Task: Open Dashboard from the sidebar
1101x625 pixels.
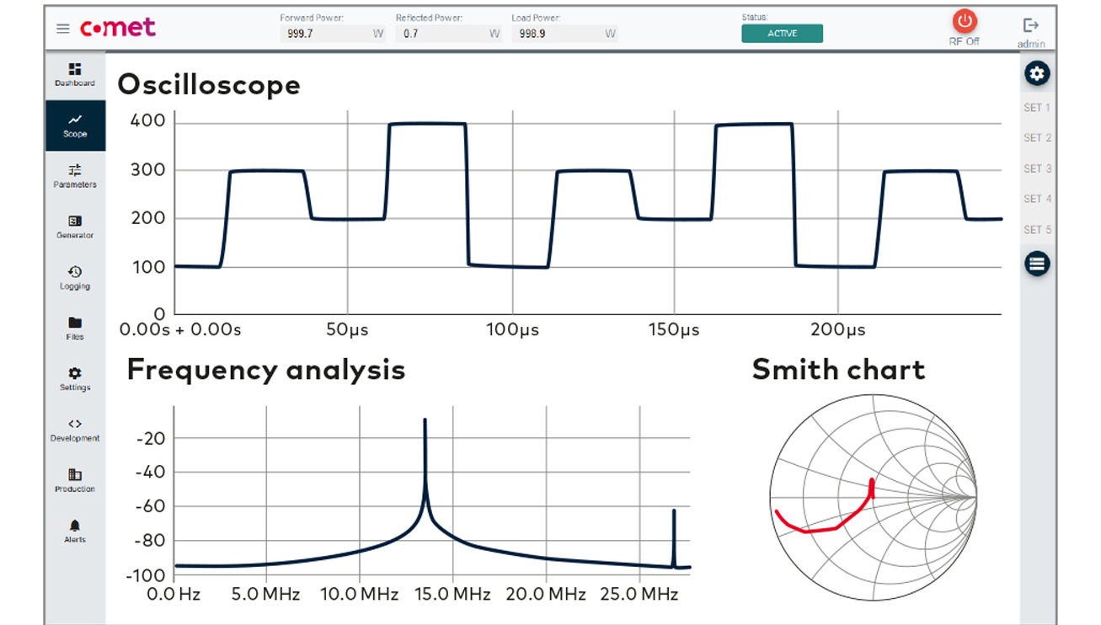Action: [75, 75]
